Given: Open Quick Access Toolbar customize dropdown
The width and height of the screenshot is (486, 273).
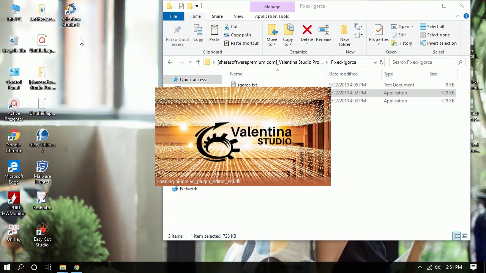Looking at the screenshot, I should 197,6.
